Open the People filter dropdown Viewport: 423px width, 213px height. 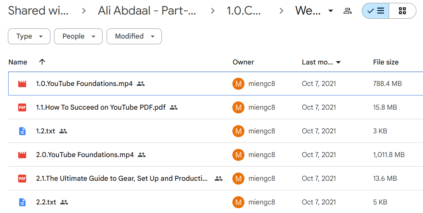[x=78, y=36]
